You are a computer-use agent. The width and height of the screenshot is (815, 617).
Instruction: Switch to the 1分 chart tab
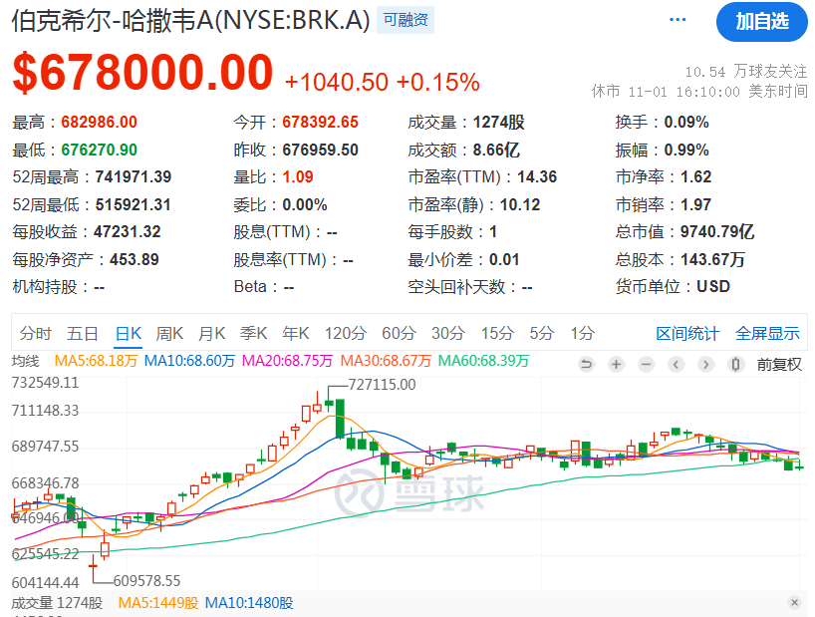(x=583, y=333)
